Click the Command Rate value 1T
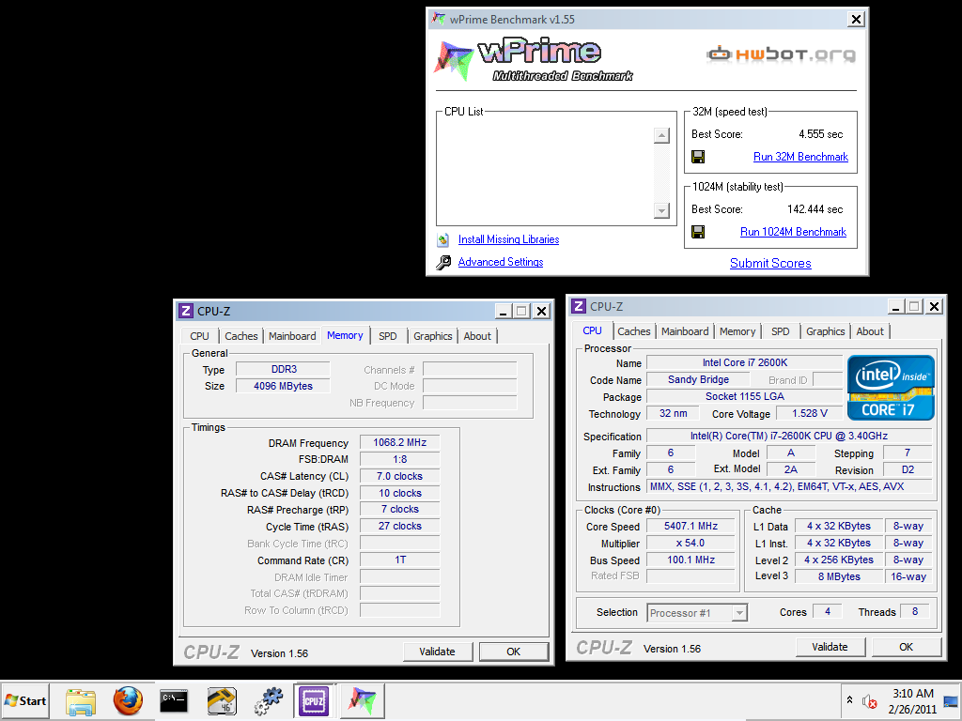Viewport: 962px width, 721px height. [x=400, y=560]
